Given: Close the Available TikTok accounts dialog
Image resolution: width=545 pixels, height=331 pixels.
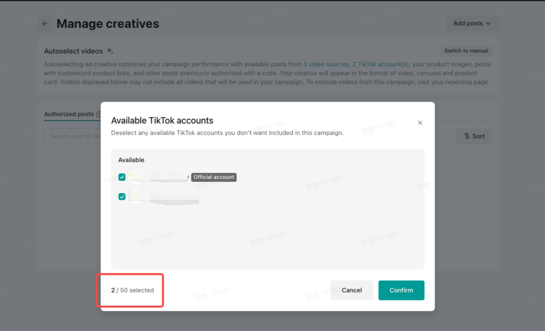Looking at the screenshot, I should [420, 123].
